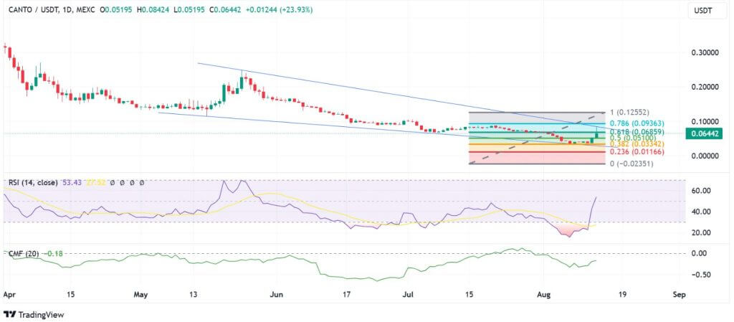
Task: Click the Jul date on time axis
Action: pyautogui.click(x=408, y=295)
